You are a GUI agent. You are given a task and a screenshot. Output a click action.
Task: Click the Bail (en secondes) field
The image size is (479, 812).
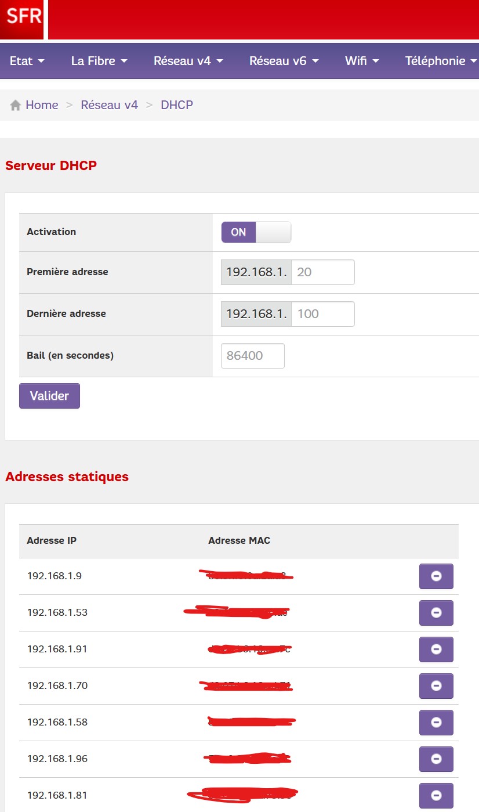point(253,356)
